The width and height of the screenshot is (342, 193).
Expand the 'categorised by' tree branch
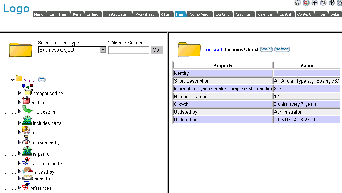[19, 93]
